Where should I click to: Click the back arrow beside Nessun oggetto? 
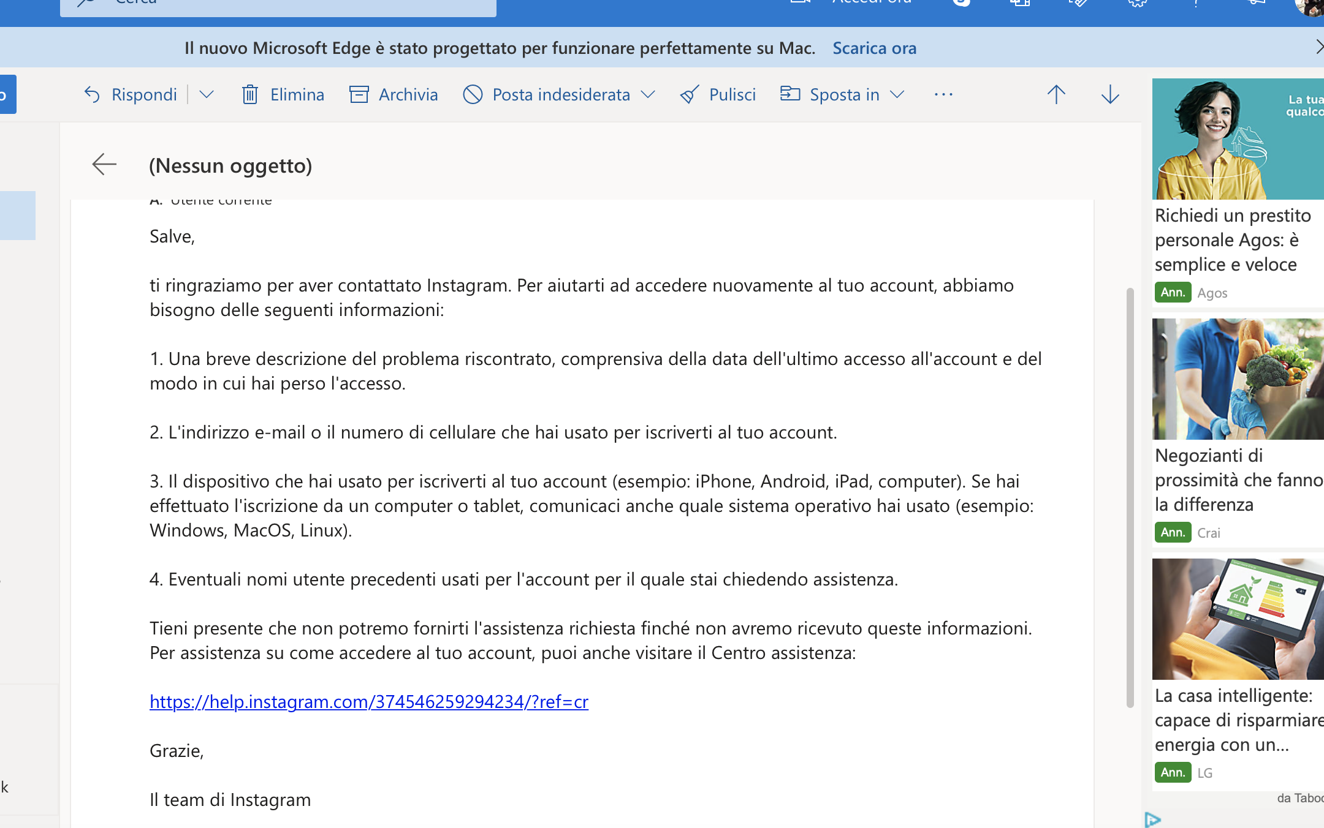pos(104,164)
